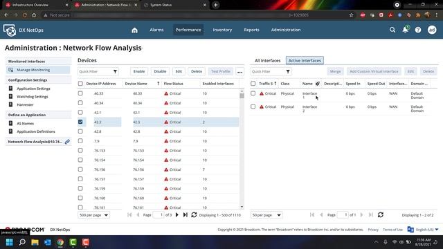443x249 pixels.
Task: Open Application Definitions in sidebar
Action: [x=36, y=131]
